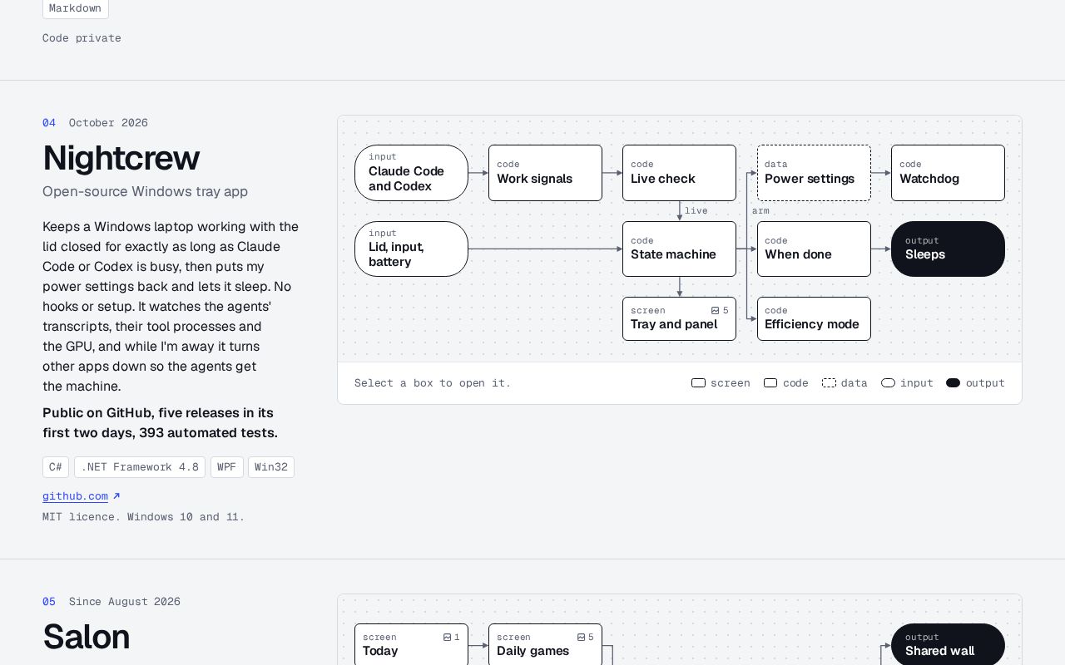Click the .NET Framework 4.8 tag
Image resolution: width=1065 pixels, height=665 pixels.
click(x=140, y=467)
